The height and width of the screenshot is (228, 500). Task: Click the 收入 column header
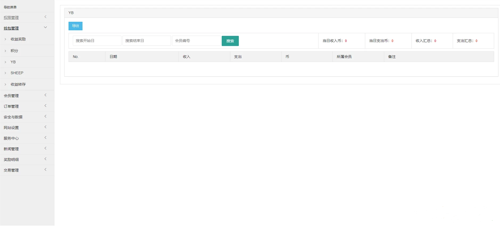pos(204,57)
